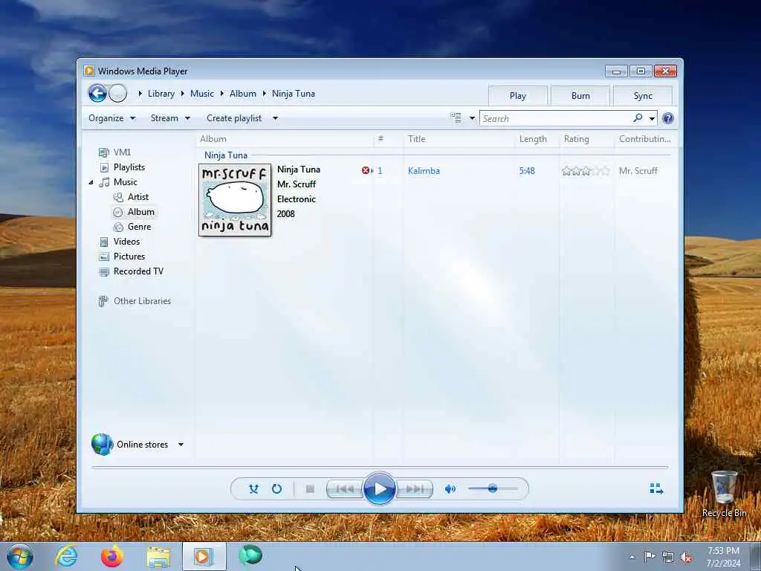This screenshot has width=761, height=571.
Task: Open the Stream menu
Action: [170, 118]
